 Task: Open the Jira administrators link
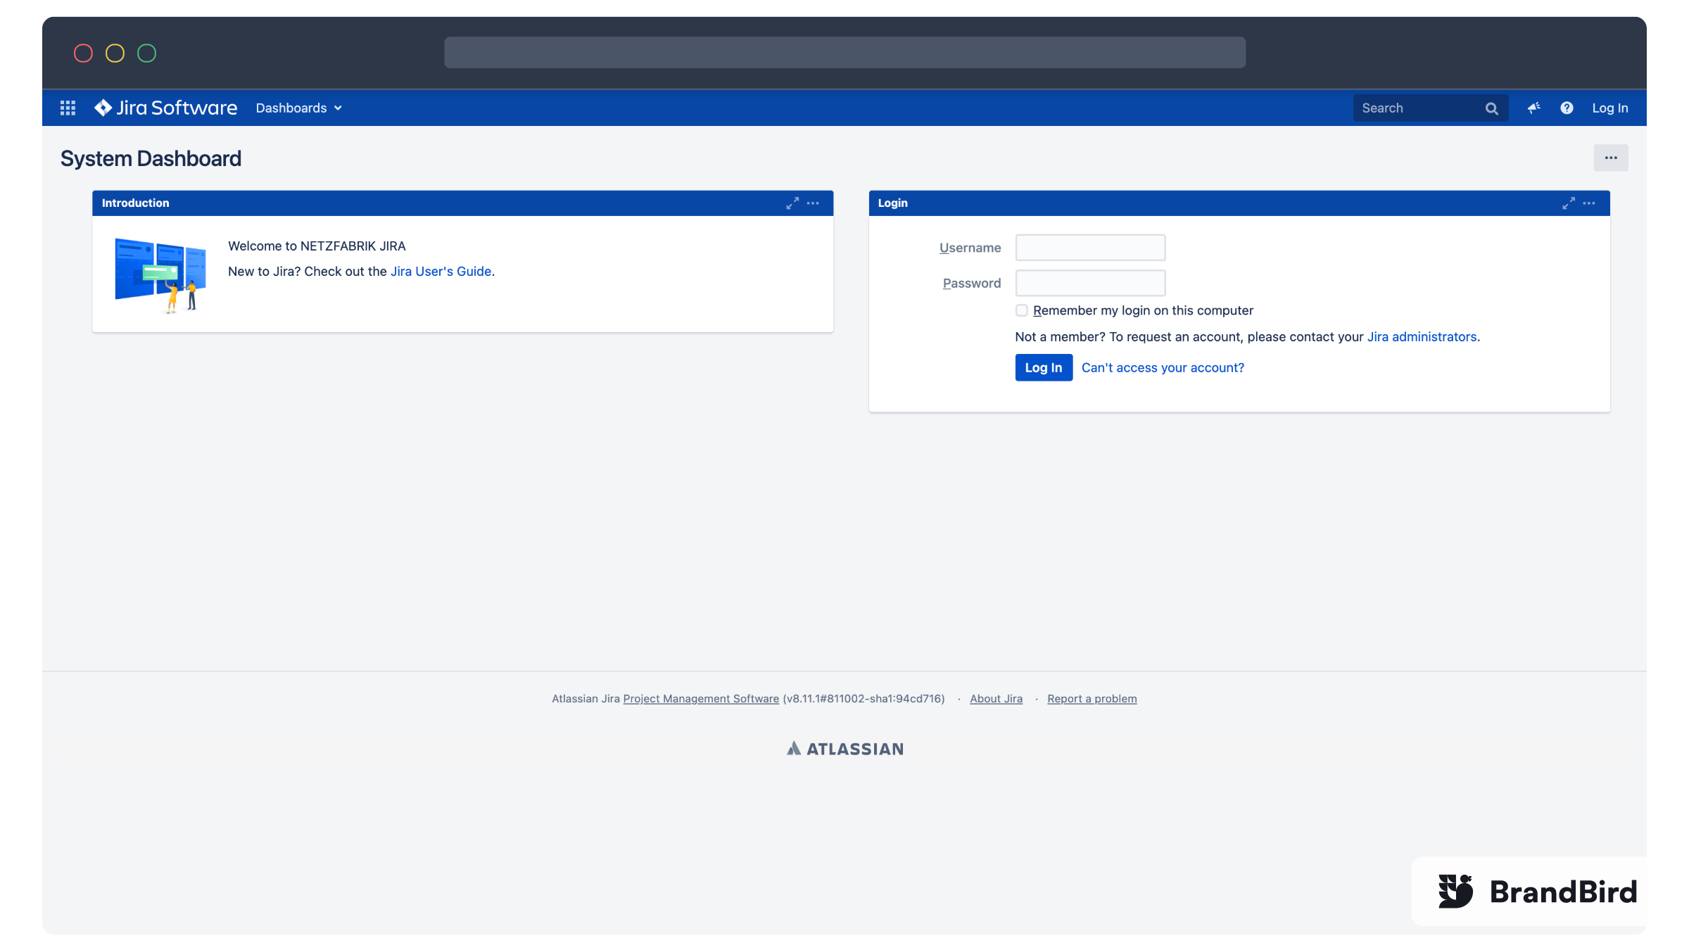(x=1422, y=336)
